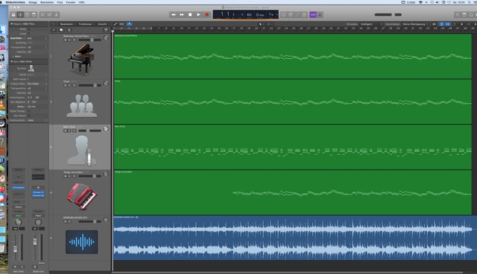Select the Choir track icon
Screen dimensions: 477x274
(82, 106)
